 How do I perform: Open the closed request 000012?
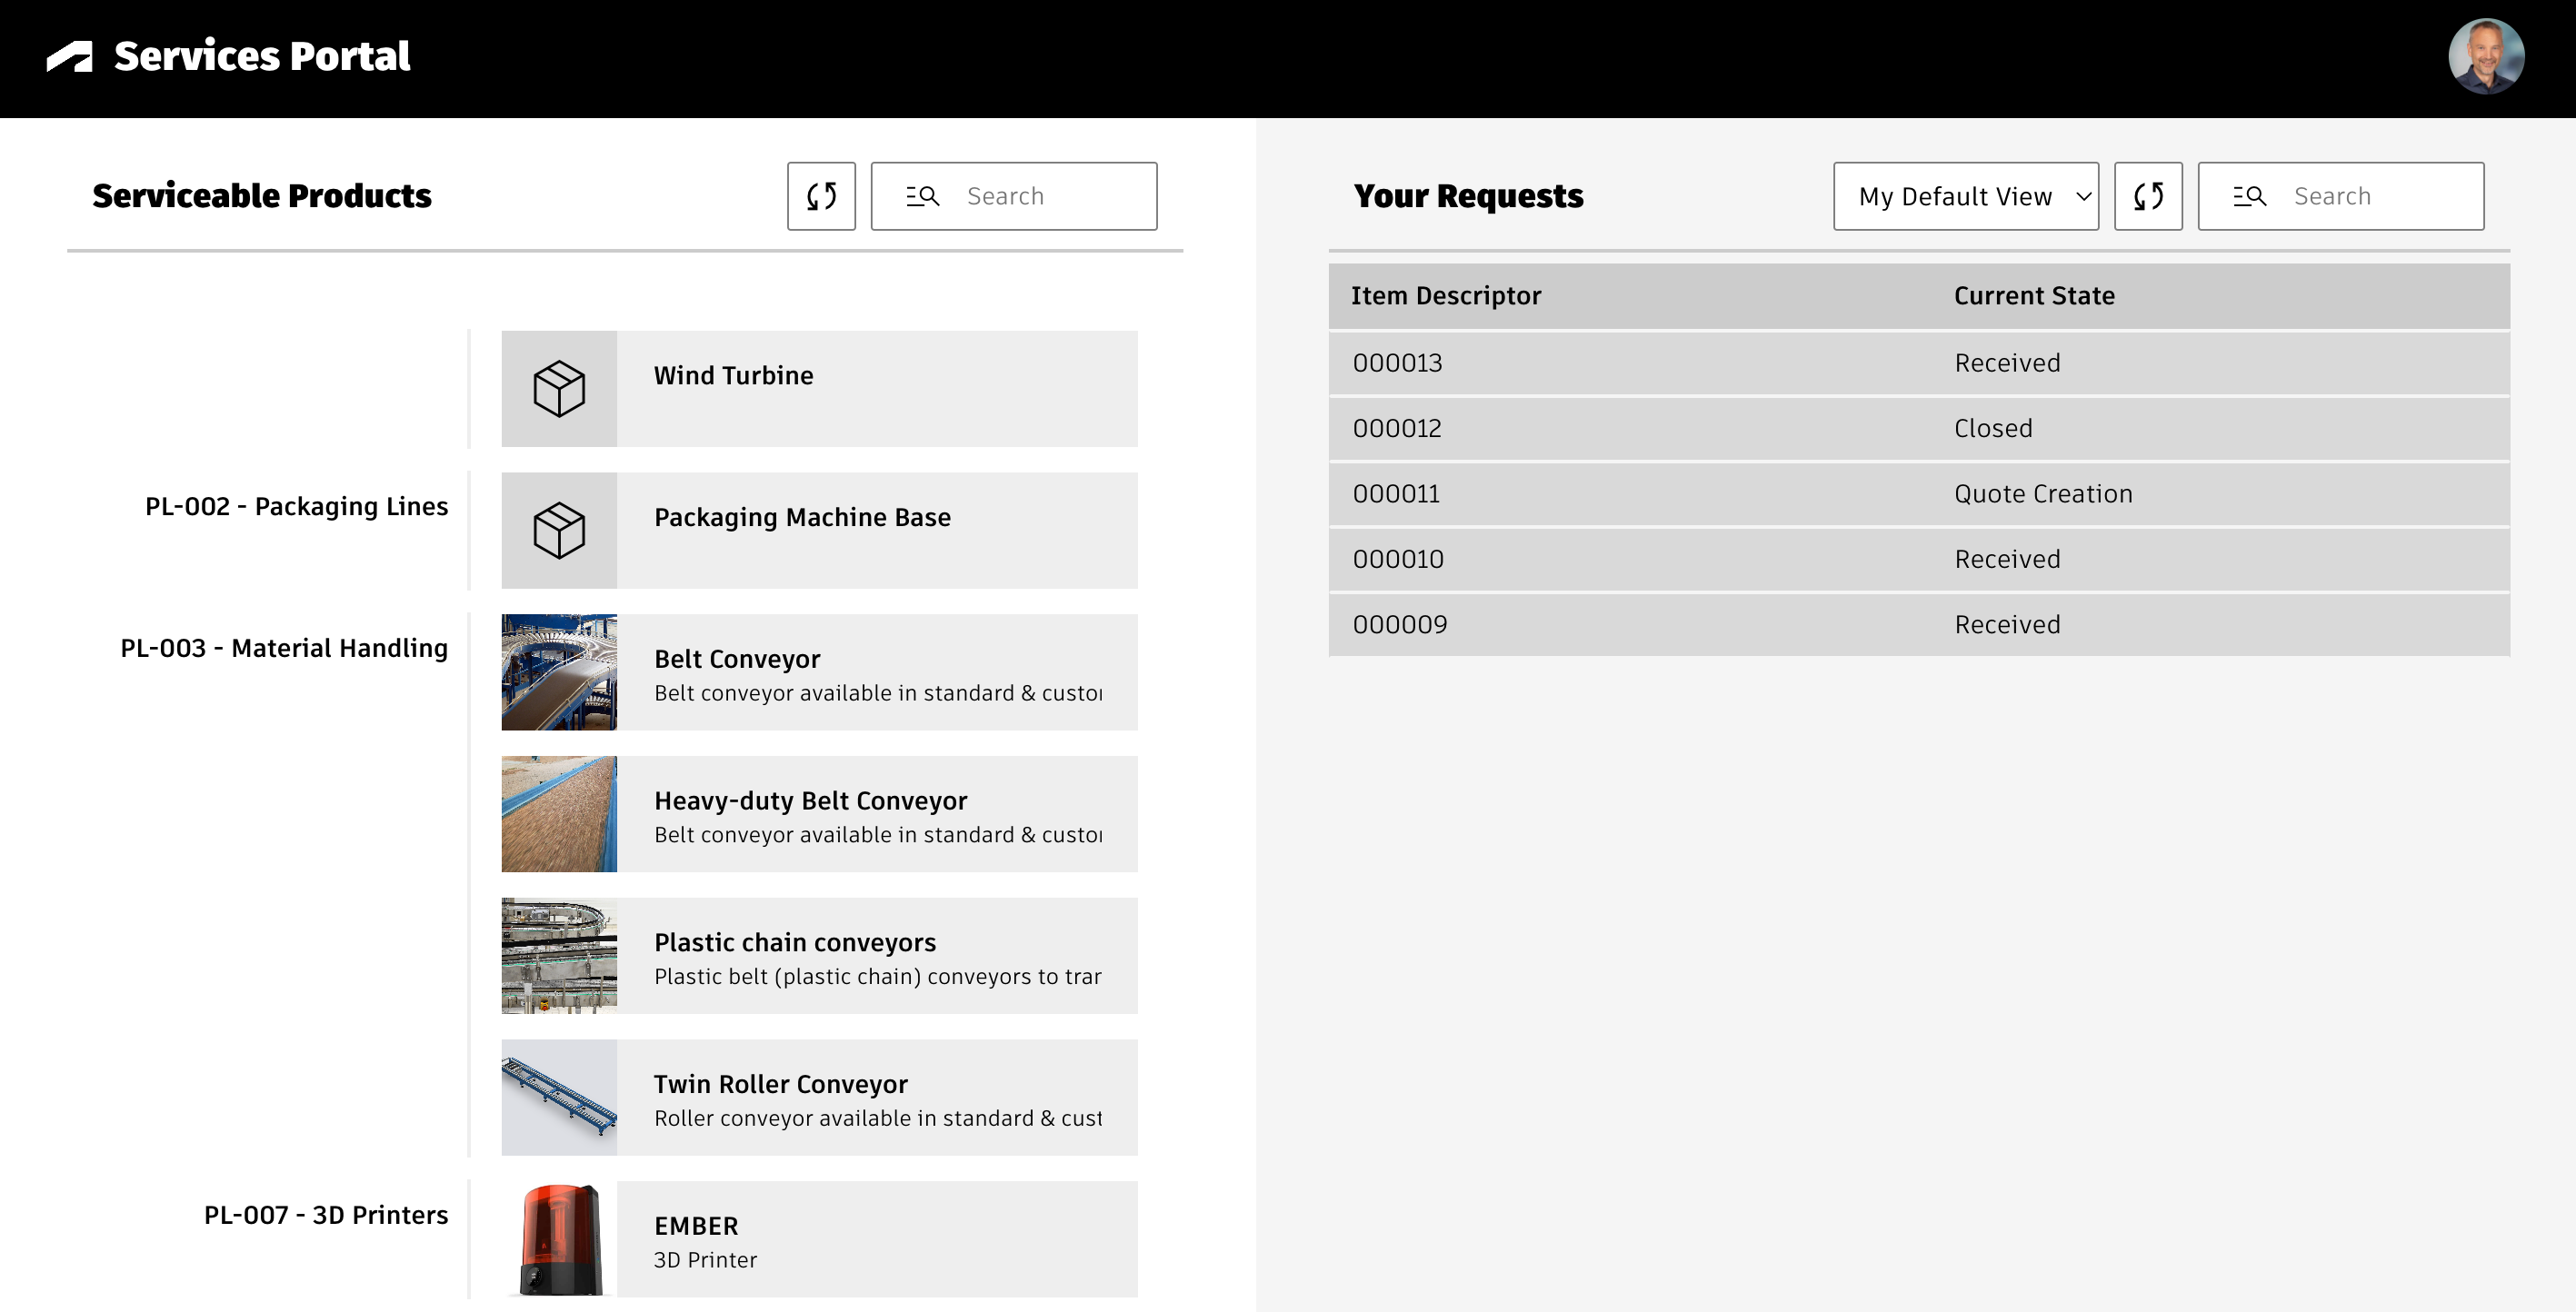(1918, 429)
